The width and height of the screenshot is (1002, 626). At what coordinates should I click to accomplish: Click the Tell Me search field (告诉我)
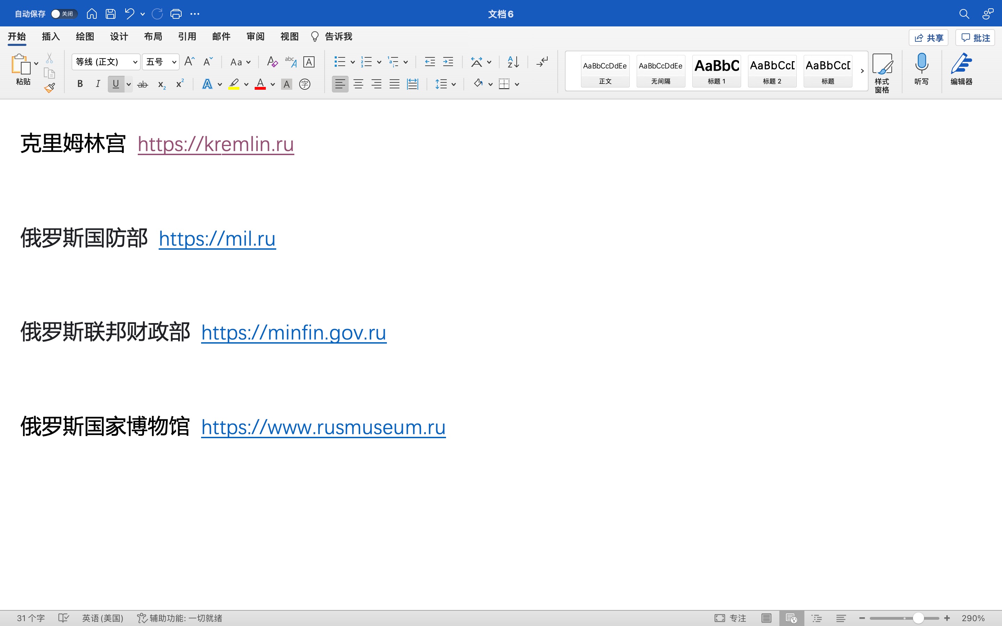pyautogui.click(x=331, y=37)
